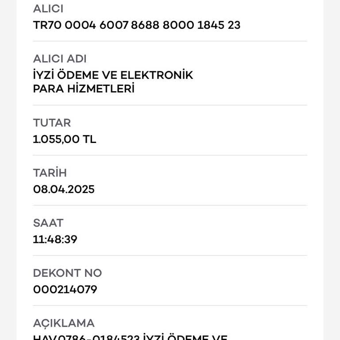The height and width of the screenshot is (340, 340).
Task: Click divider line below the IBAN row
Action: [x=170, y=41]
